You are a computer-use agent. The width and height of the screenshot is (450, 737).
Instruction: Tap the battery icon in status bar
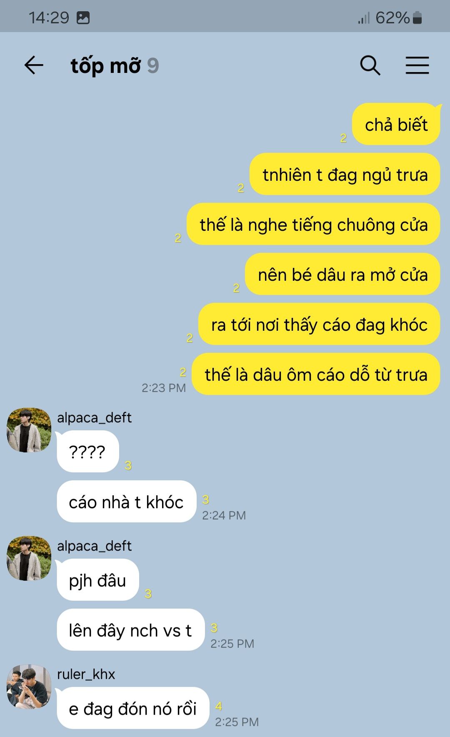pyautogui.click(x=417, y=18)
